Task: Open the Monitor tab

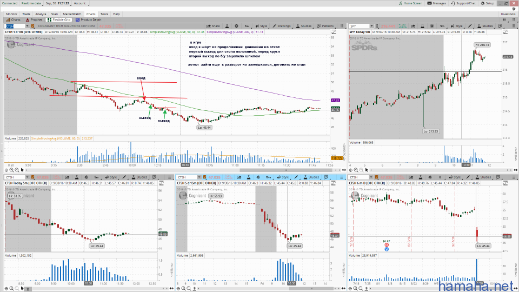Action: coord(11,14)
